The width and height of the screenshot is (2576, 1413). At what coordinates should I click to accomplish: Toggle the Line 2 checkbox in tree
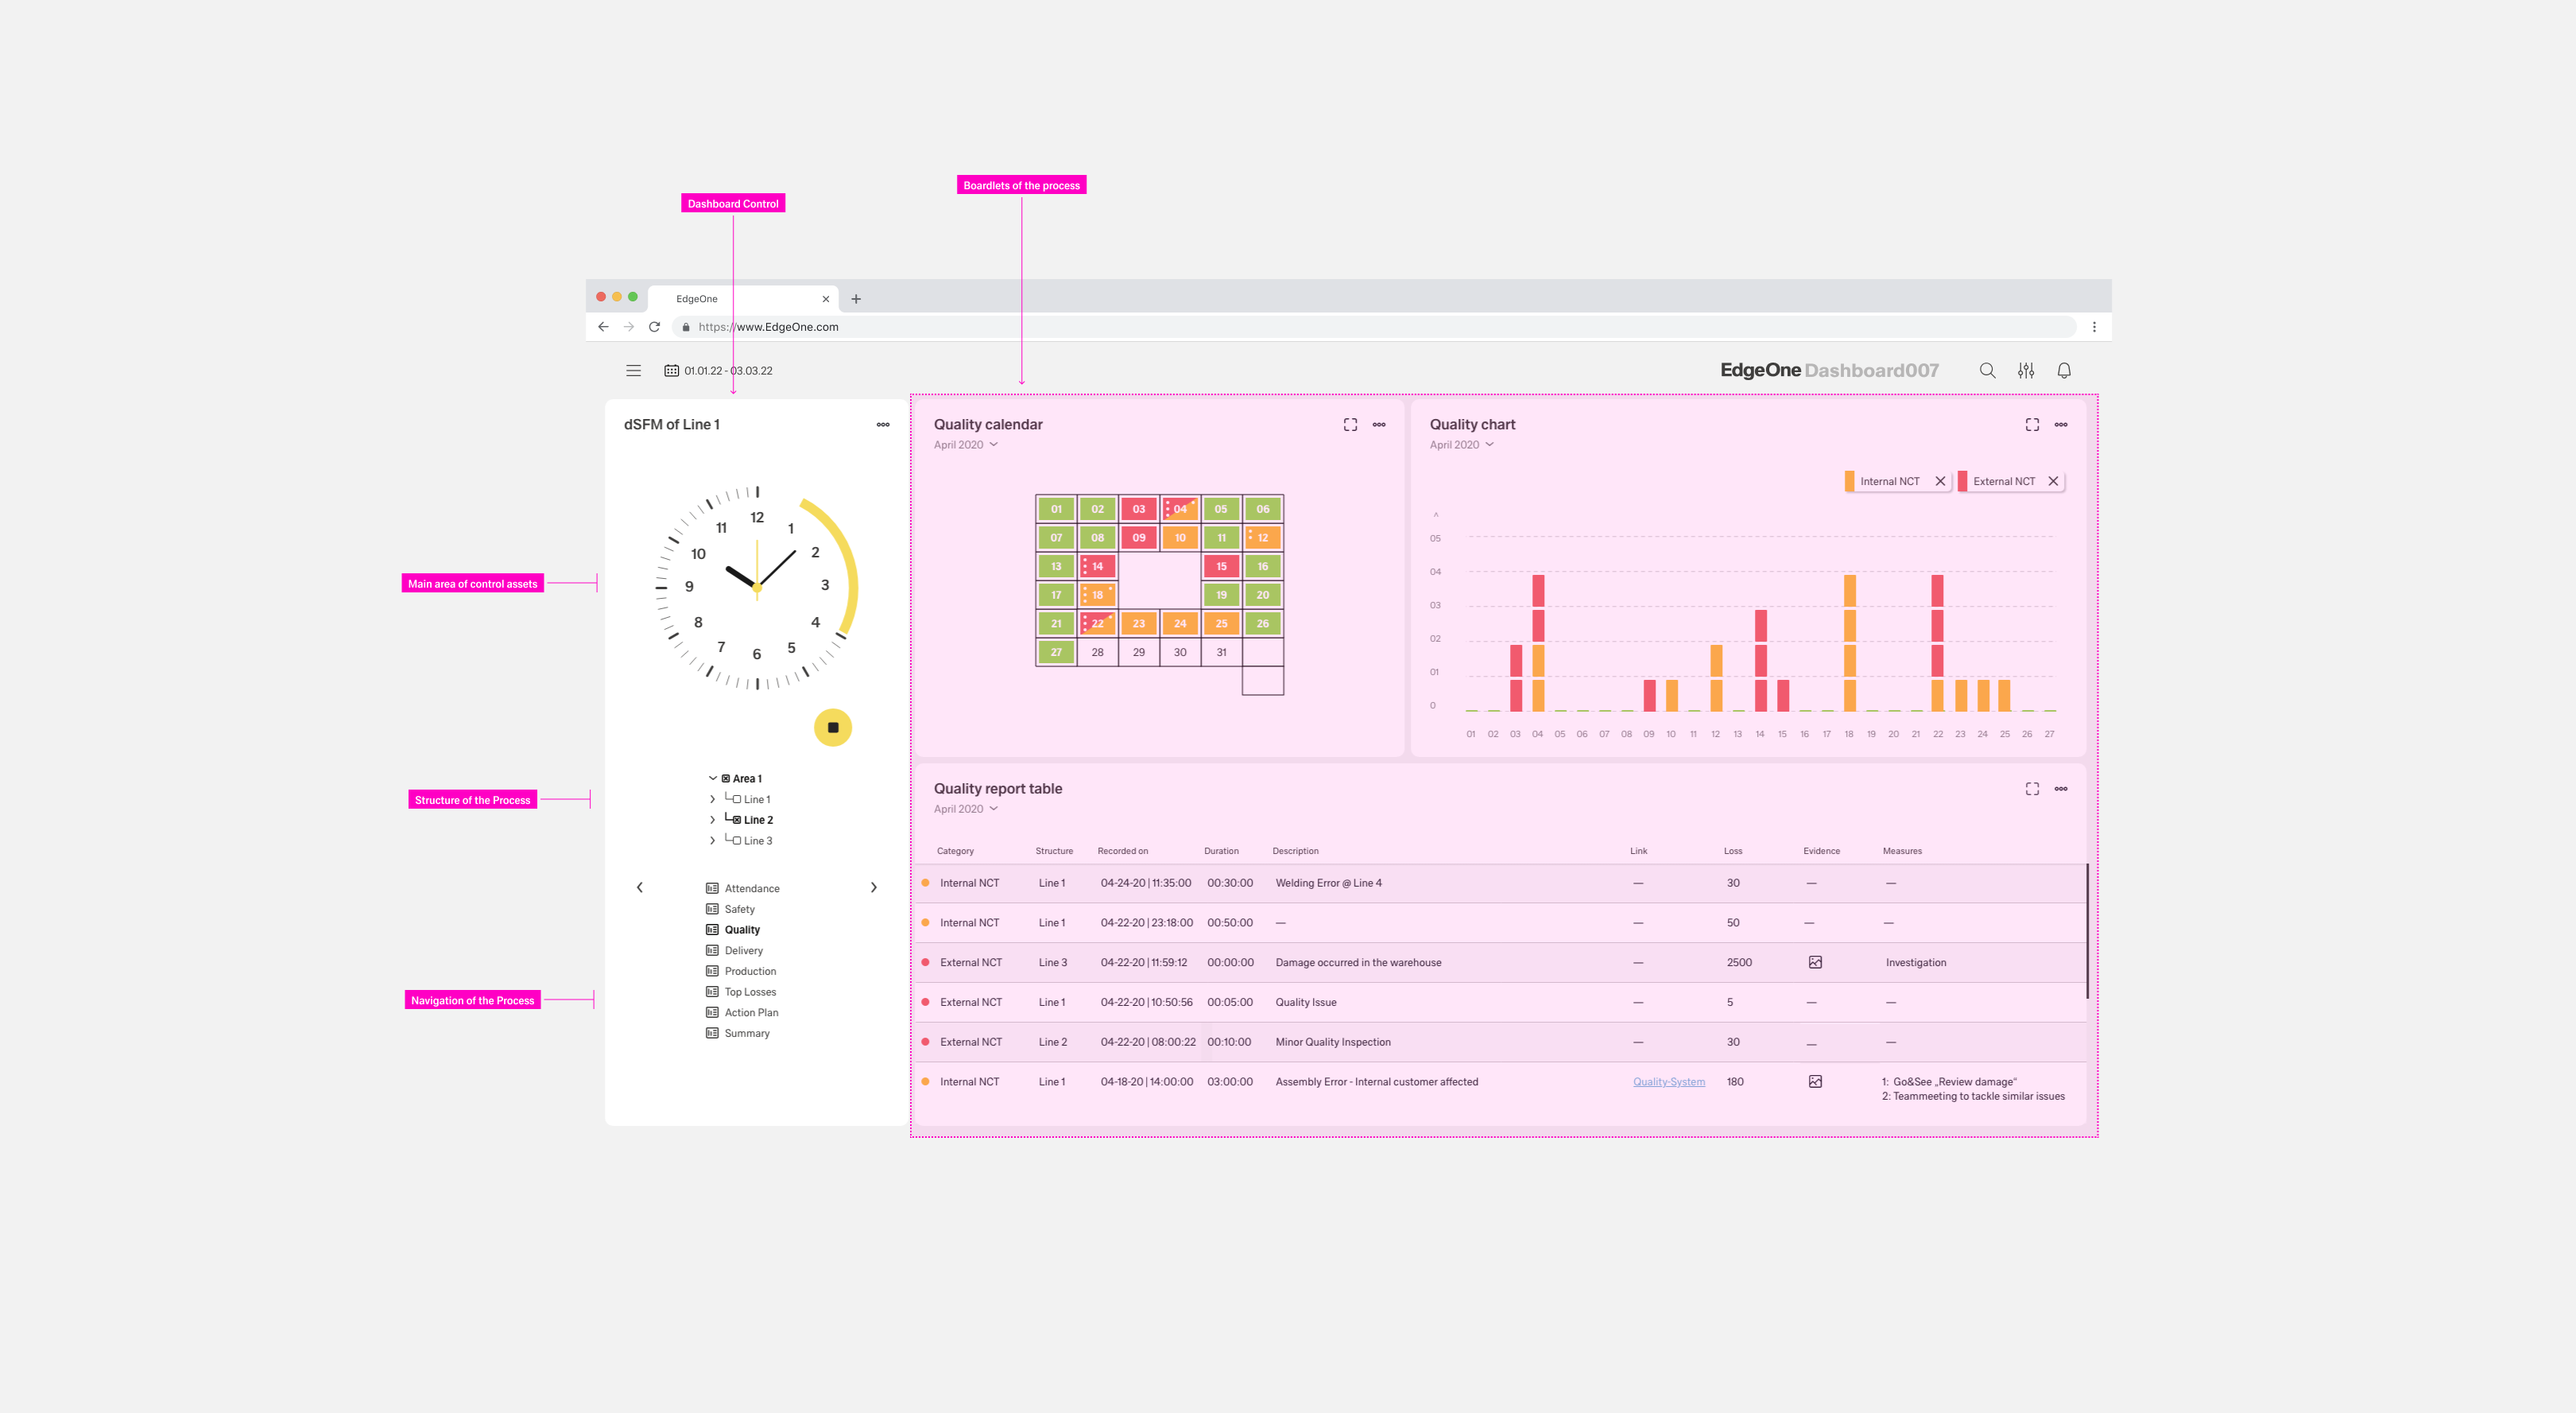(737, 820)
